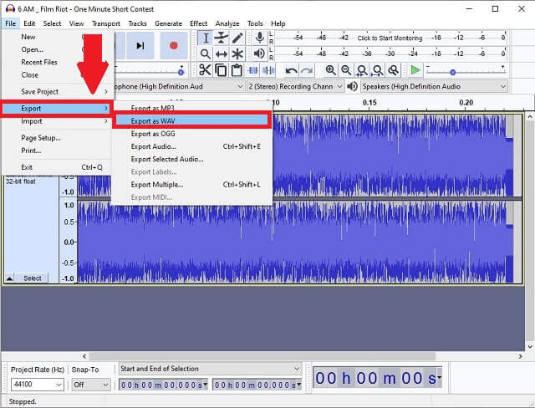This screenshot has width=535, height=408.
Task: Open the Tracks menu
Action: pyautogui.click(x=137, y=23)
